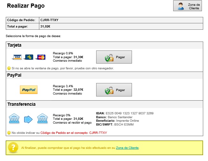The image size is (208, 161).
Task: Click the lightbulb icon beside the browser tip
Action: [x=9, y=68]
